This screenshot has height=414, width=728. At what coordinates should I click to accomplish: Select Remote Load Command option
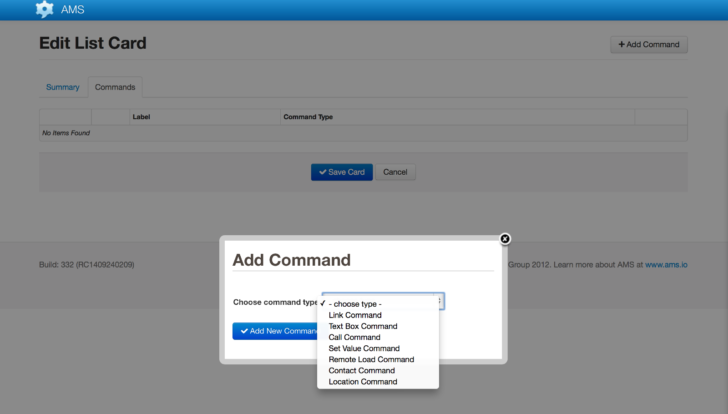[x=378, y=359]
